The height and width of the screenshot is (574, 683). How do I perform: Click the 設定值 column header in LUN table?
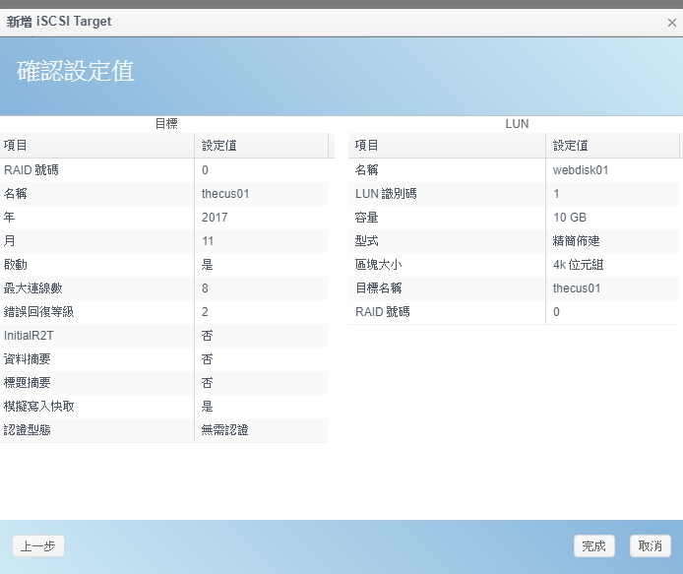[612, 146]
